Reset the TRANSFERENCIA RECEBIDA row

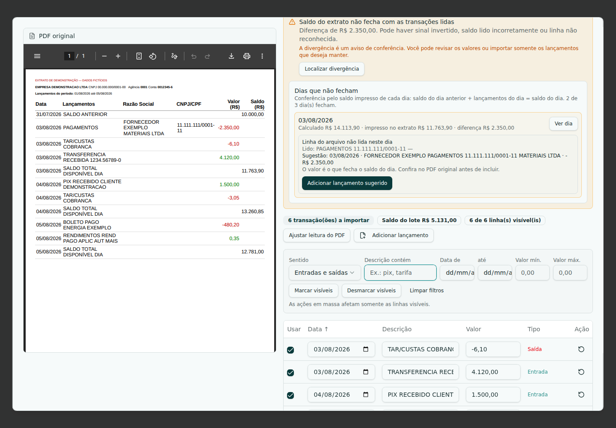581,372
